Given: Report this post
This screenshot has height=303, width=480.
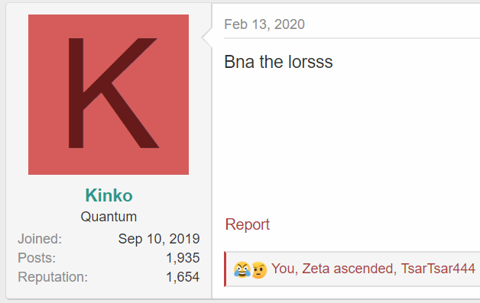Looking at the screenshot, I should 248,224.
